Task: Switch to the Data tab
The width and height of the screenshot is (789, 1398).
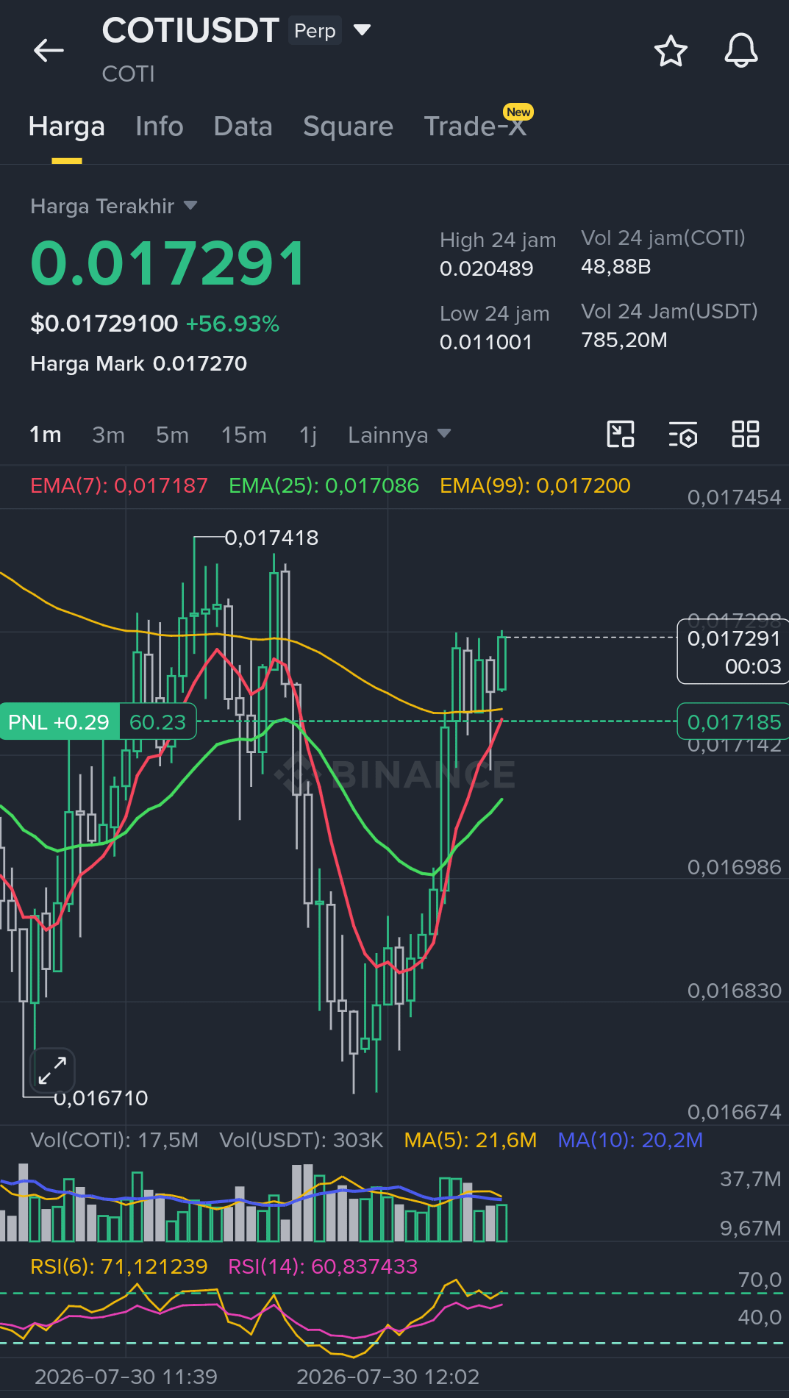Action: tap(243, 126)
